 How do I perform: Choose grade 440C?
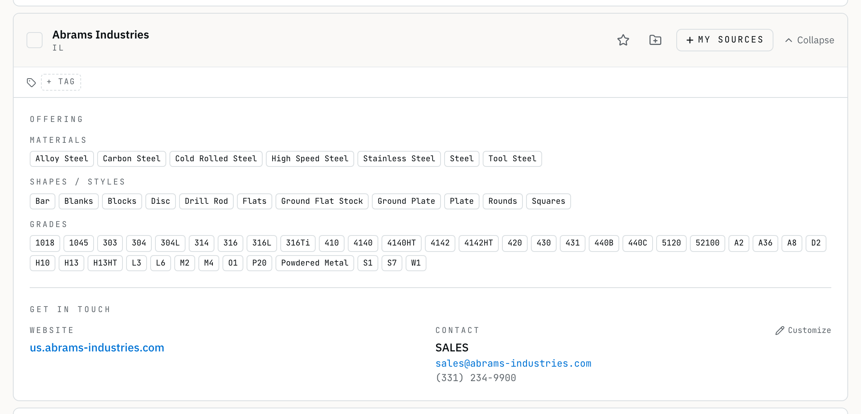638,243
